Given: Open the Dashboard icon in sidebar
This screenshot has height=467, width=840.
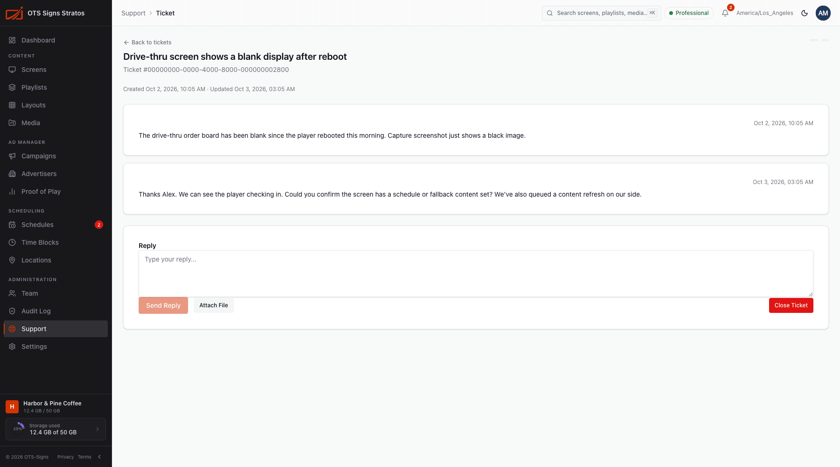Looking at the screenshot, I should 12,40.
